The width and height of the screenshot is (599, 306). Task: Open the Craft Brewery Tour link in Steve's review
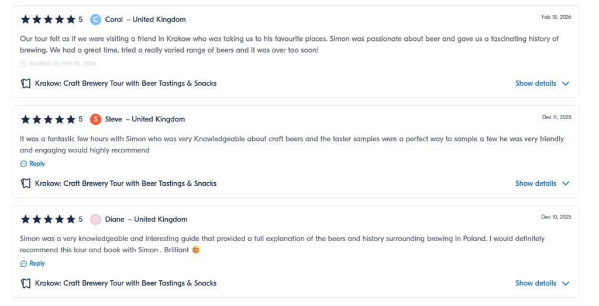click(x=126, y=183)
